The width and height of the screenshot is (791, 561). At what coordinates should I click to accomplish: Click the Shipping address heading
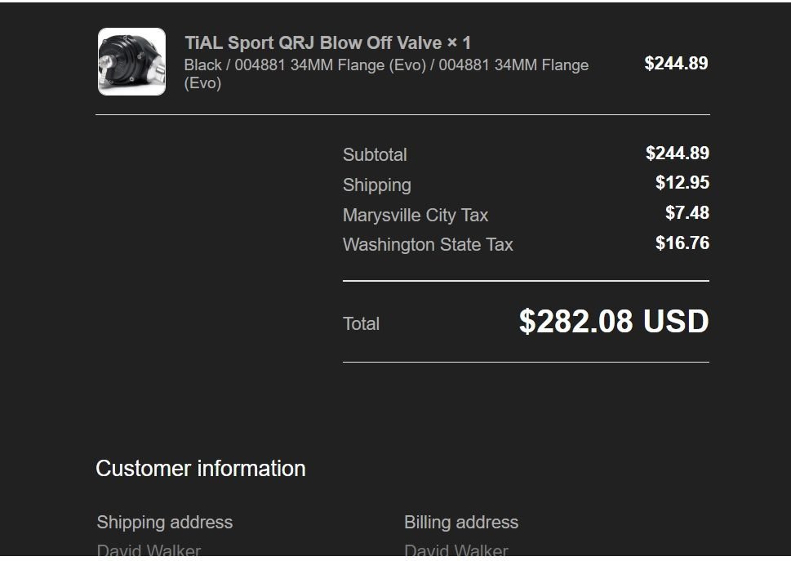click(165, 522)
